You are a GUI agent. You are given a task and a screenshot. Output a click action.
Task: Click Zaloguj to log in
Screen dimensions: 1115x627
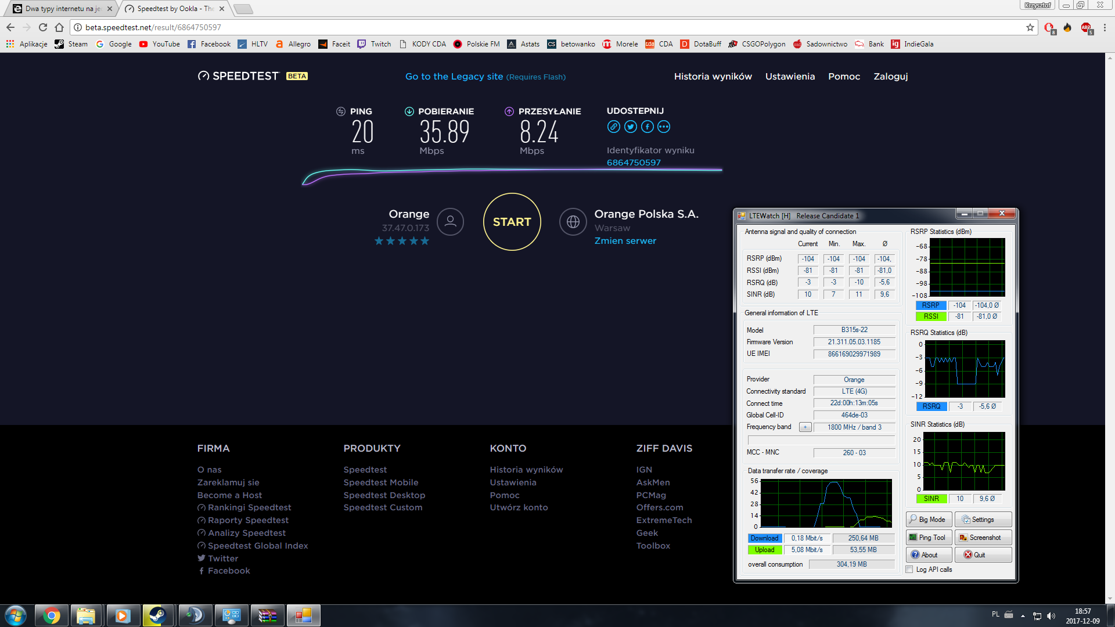[890, 77]
